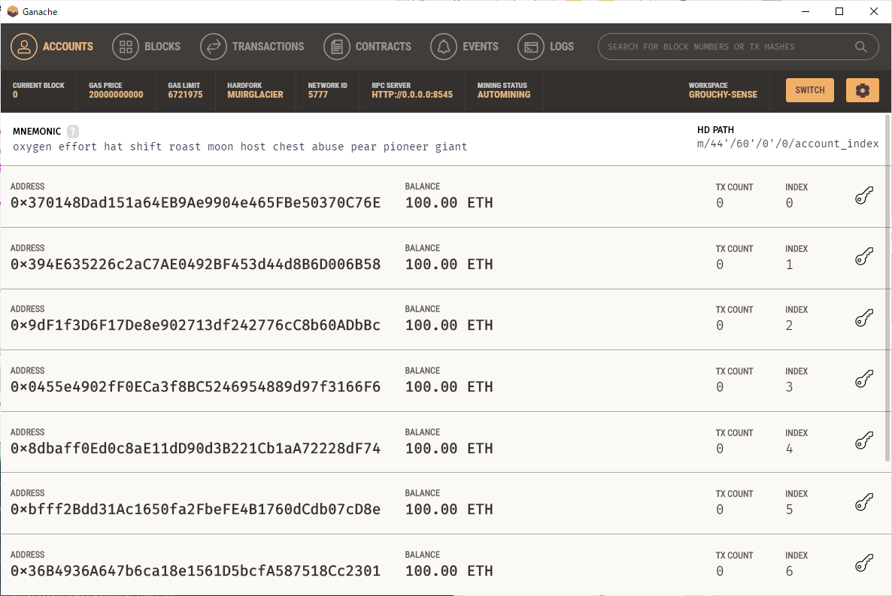Go to the Contracts tab
892x596 pixels.
(x=368, y=47)
